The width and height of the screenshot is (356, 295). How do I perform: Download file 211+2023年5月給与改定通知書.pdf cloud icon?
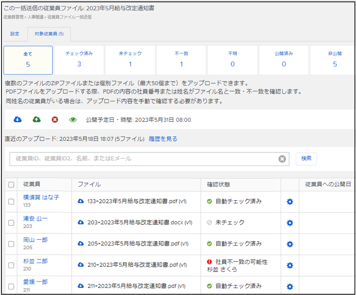[x=81, y=286]
